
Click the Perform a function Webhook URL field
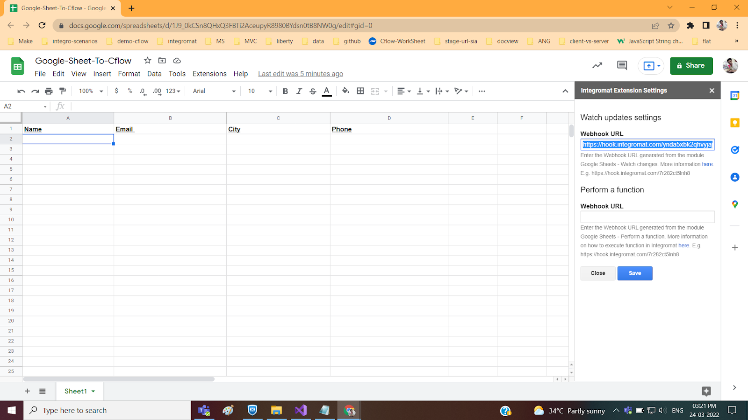click(647, 217)
